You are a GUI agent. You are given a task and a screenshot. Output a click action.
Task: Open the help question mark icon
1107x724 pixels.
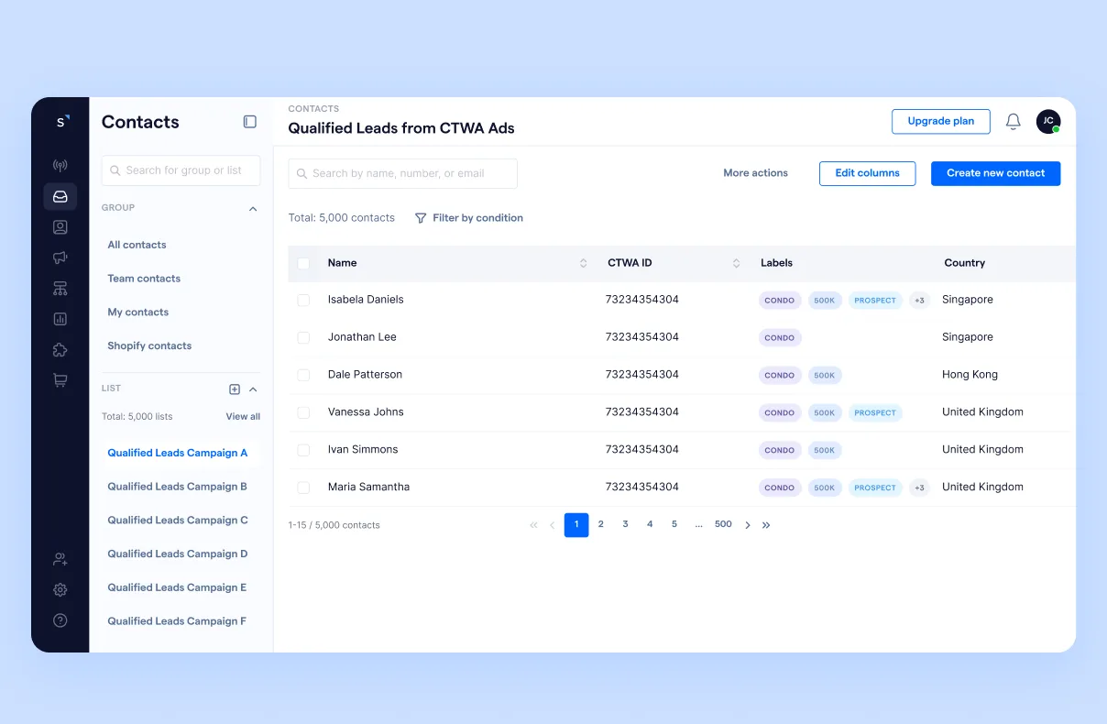(x=60, y=620)
